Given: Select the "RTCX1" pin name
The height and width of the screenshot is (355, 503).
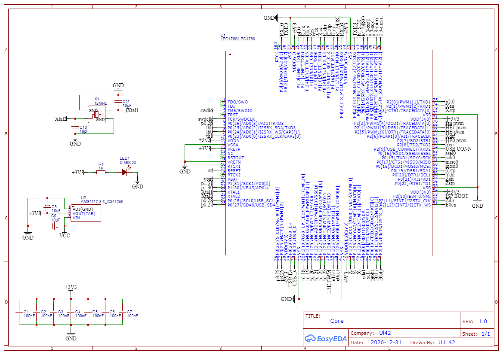Looking at the screenshot, I should [x=234, y=167].
